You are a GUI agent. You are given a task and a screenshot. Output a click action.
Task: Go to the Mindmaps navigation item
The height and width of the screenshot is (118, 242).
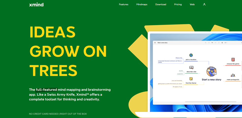click(x=142, y=5)
